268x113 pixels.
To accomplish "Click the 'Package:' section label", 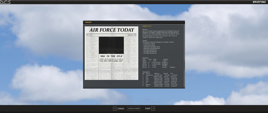I will (x=146, y=58).
